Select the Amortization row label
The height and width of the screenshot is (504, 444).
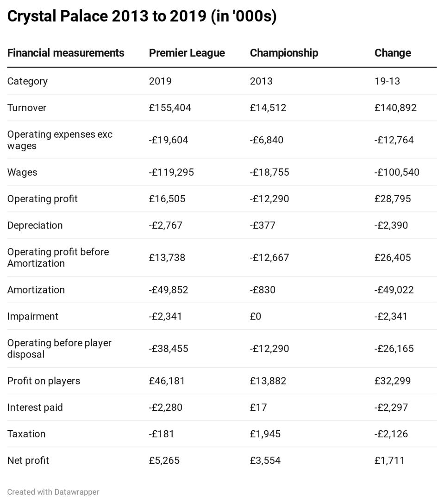point(36,290)
